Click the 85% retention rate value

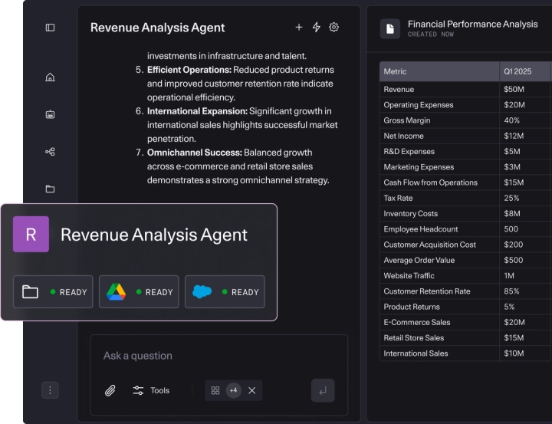tap(511, 291)
